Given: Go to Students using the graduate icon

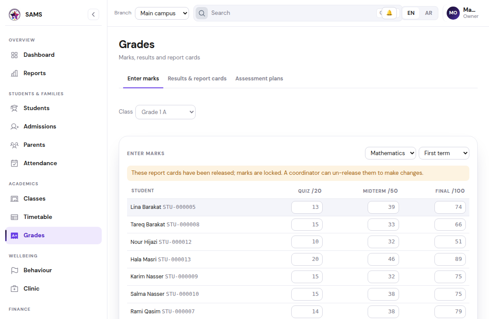Looking at the screenshot, I should pyautogui.click(x=14, y=108).
